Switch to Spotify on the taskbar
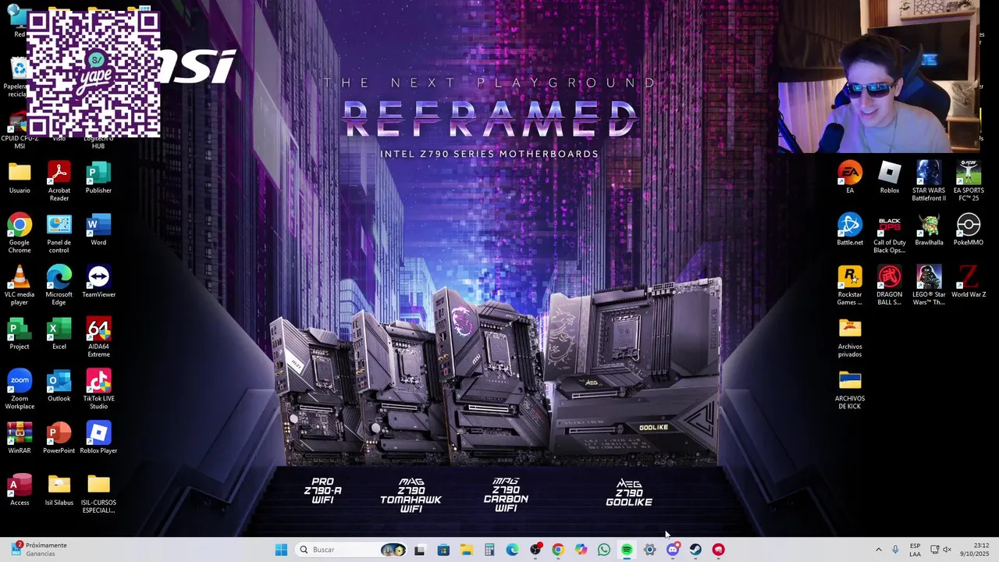This screenshot has height=562, width=999. click(627, 550)
